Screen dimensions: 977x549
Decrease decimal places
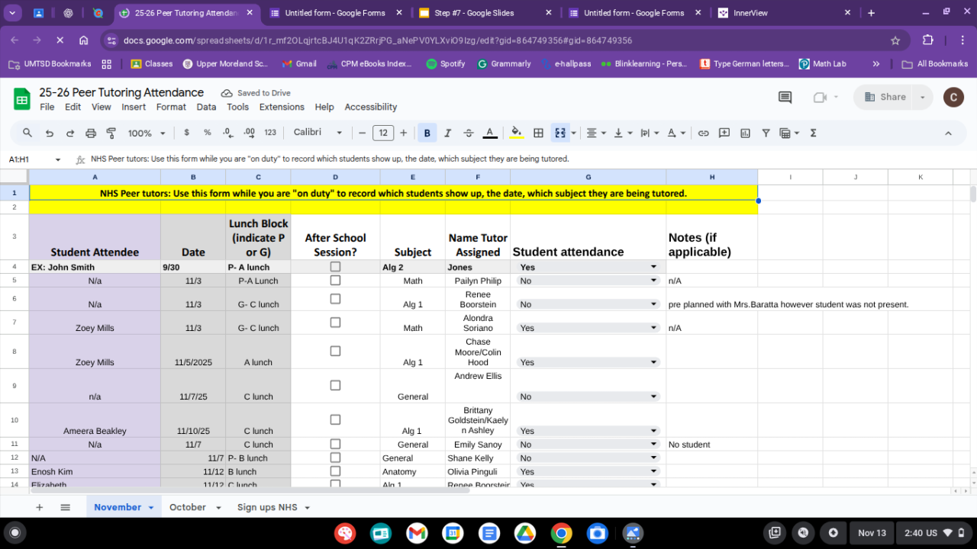pos(227,133)
